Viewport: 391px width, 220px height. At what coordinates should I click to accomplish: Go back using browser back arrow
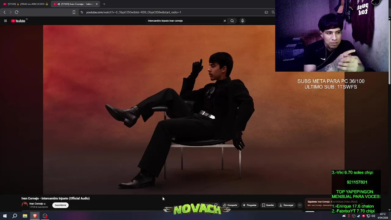[5, 12]
